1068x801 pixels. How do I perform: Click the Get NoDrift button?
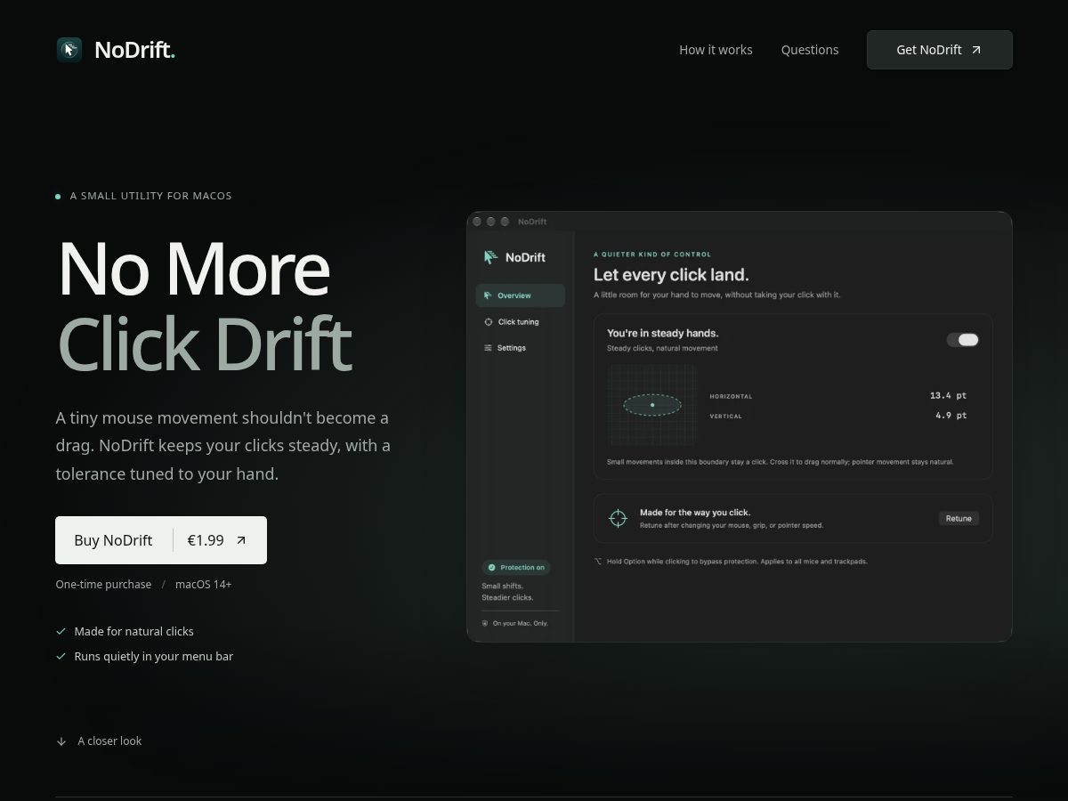[x=940, y=50]
